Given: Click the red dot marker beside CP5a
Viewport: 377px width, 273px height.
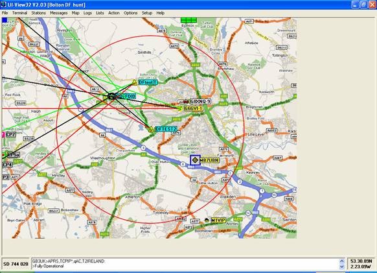Looking at the screenshot, I should pos(3,155).
